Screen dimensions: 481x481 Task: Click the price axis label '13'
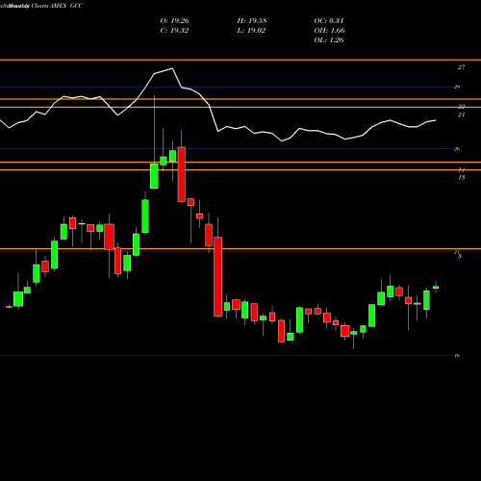coord(461,177)
